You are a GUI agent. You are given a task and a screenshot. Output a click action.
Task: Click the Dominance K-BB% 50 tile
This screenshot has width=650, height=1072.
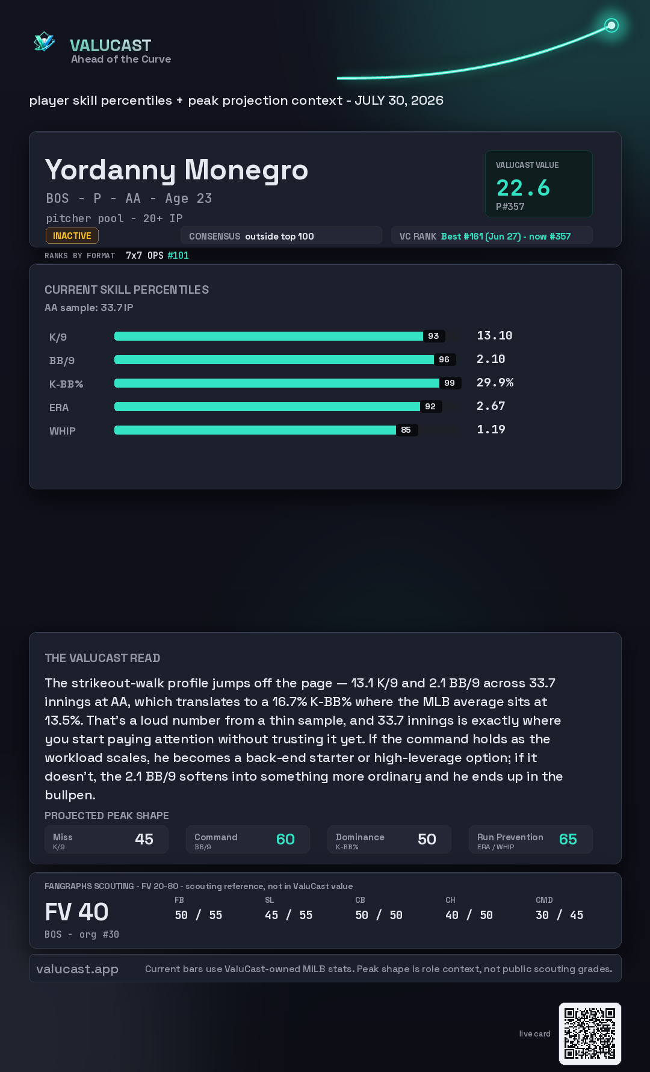tap(389, 839)
